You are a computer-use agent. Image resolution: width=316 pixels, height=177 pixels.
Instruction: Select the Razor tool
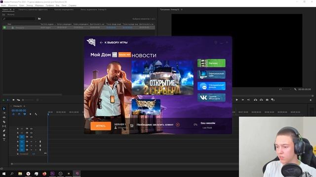4,122
